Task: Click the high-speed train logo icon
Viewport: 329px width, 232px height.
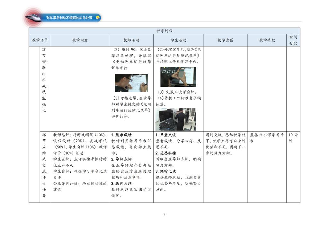Action: (x=33, y=17)
